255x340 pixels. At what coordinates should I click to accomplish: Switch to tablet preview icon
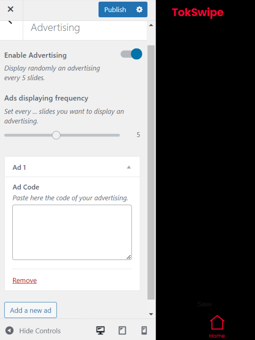pyautogui.click(x=122, y=330)
